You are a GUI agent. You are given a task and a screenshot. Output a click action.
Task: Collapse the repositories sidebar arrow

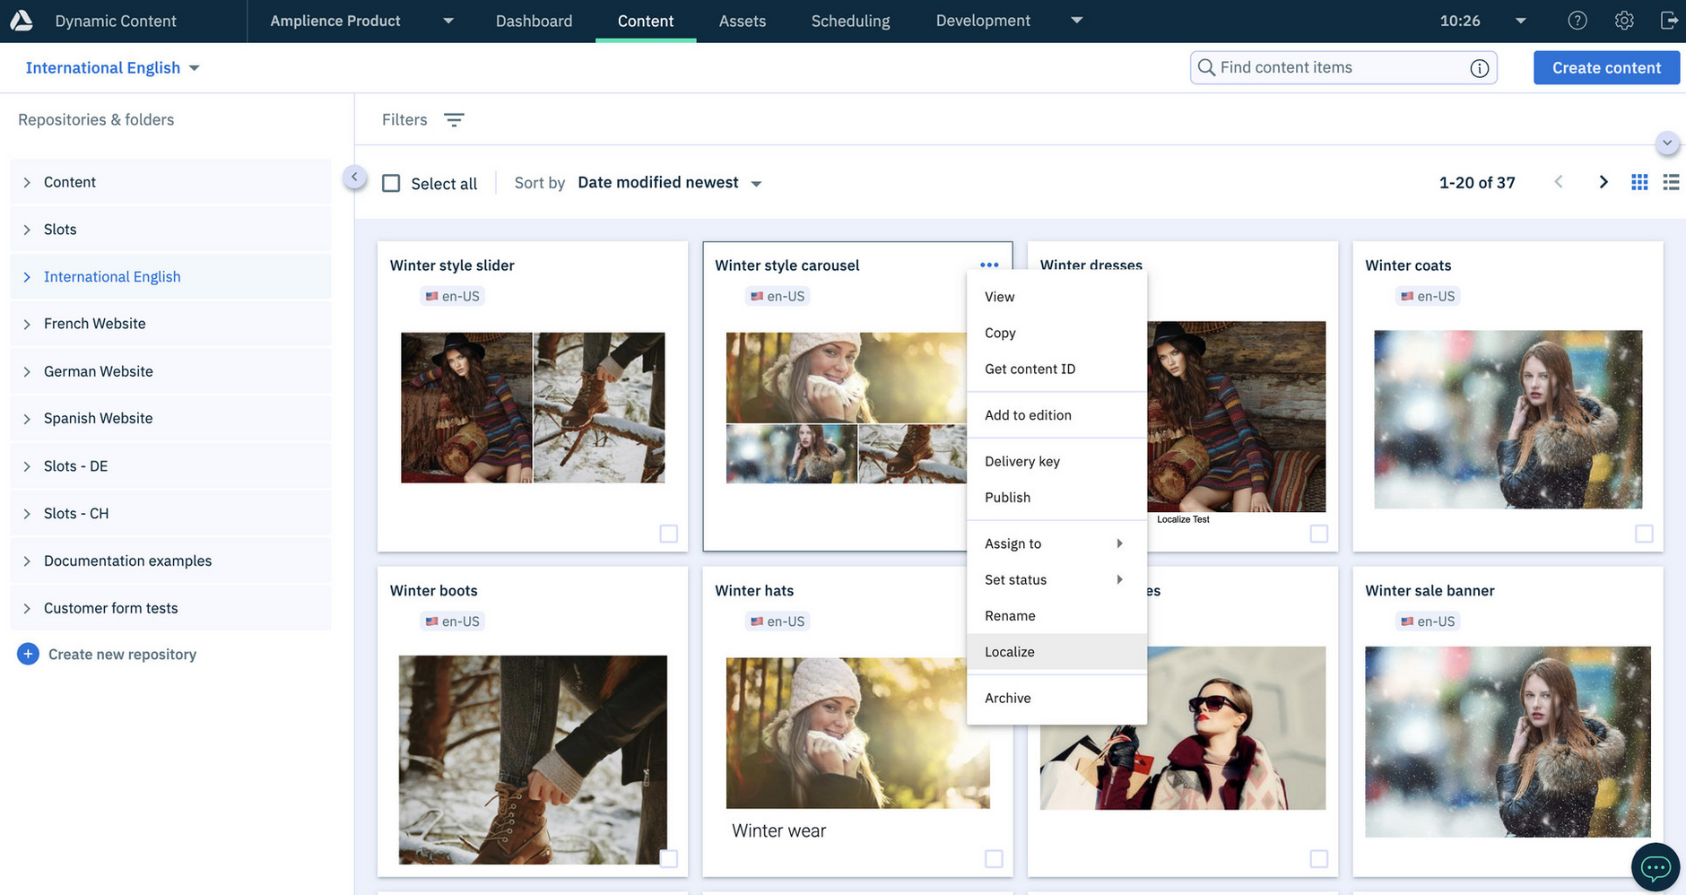point(355,177)
